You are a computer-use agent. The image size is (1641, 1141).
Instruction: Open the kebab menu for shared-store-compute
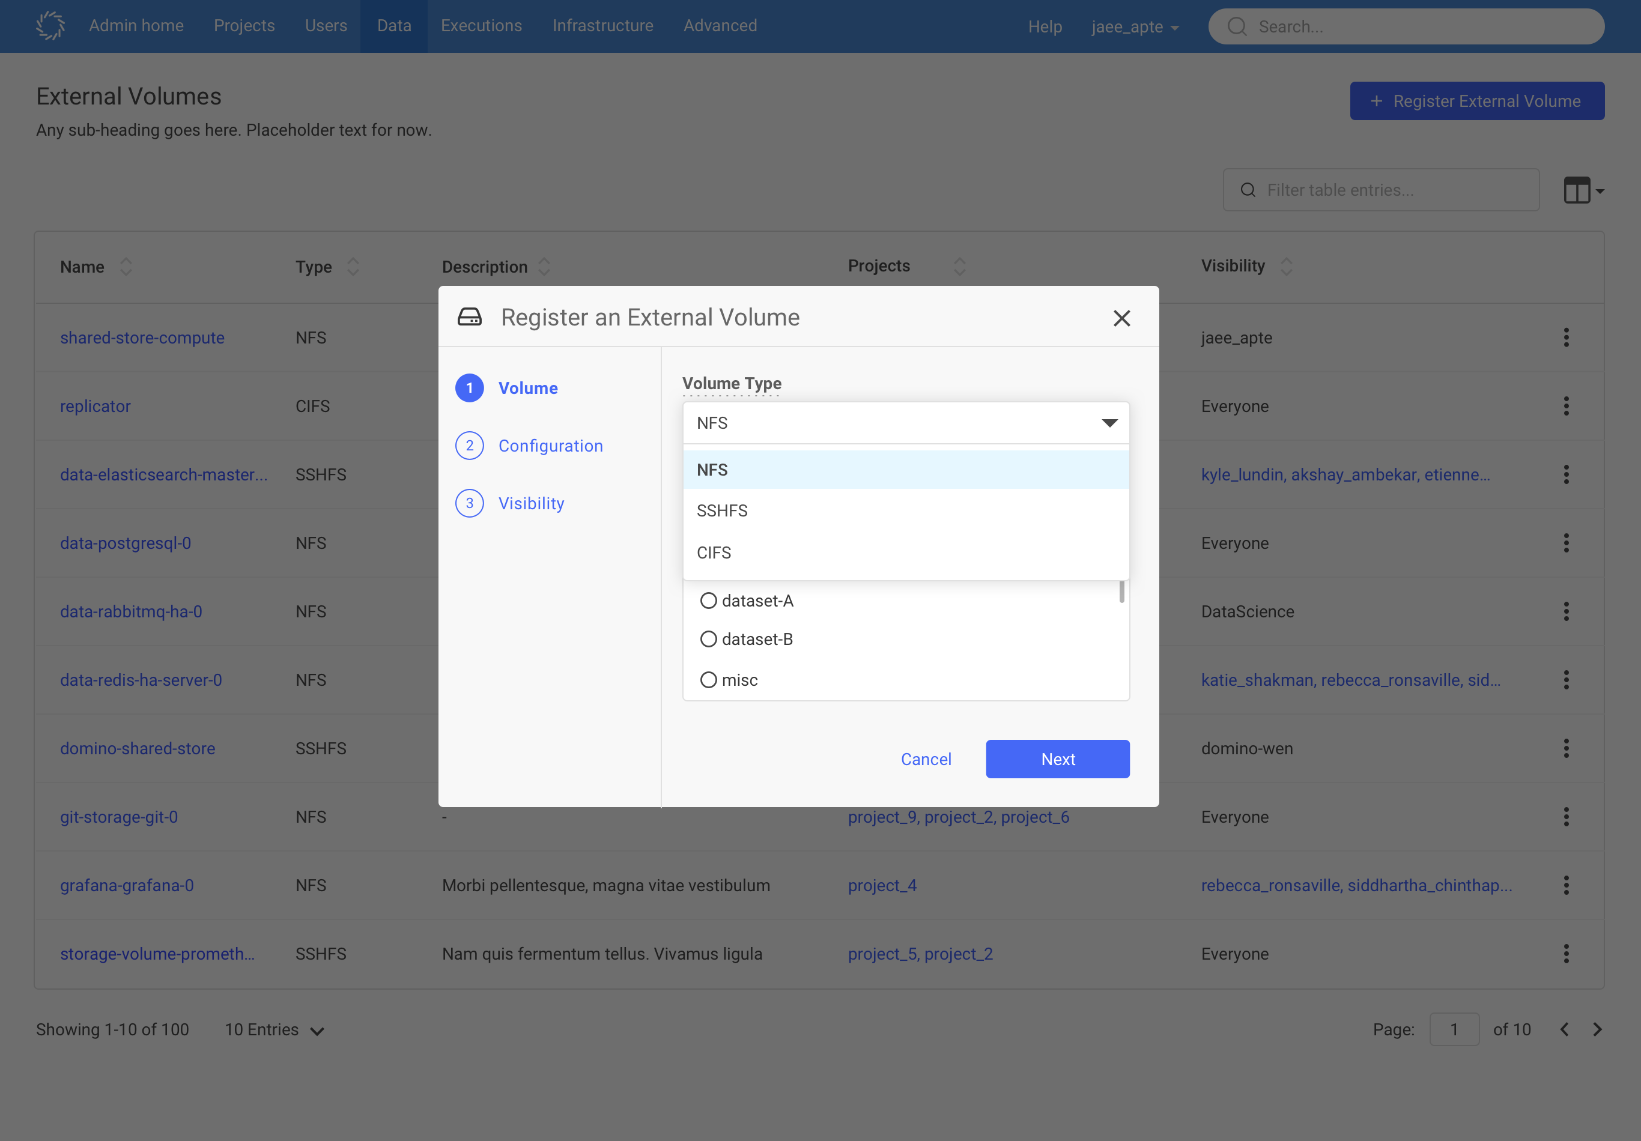[x=1566, y=337]
